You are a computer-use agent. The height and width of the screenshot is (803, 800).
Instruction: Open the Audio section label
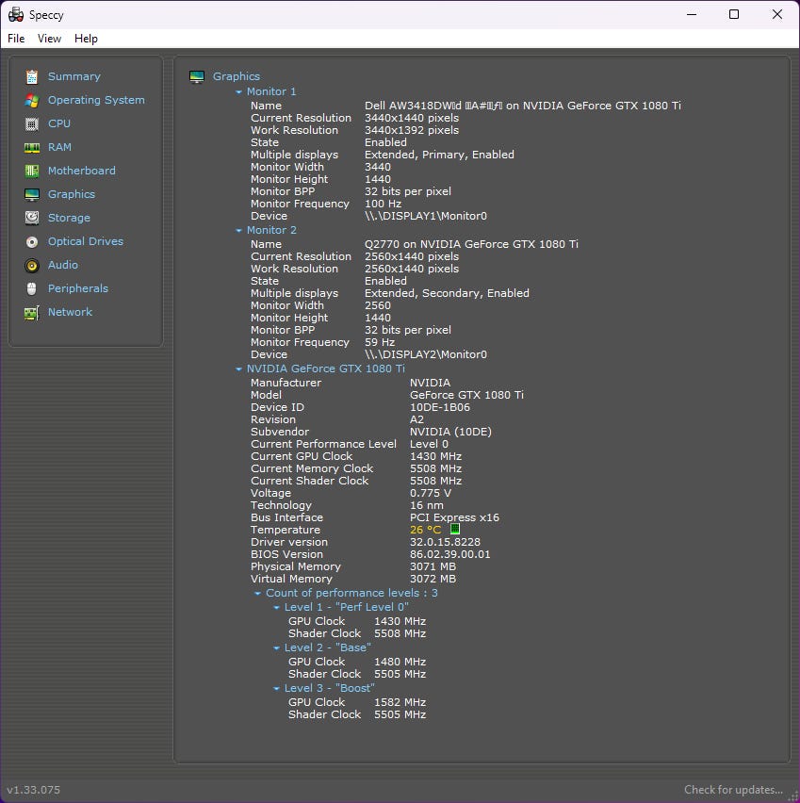[63, 265]
